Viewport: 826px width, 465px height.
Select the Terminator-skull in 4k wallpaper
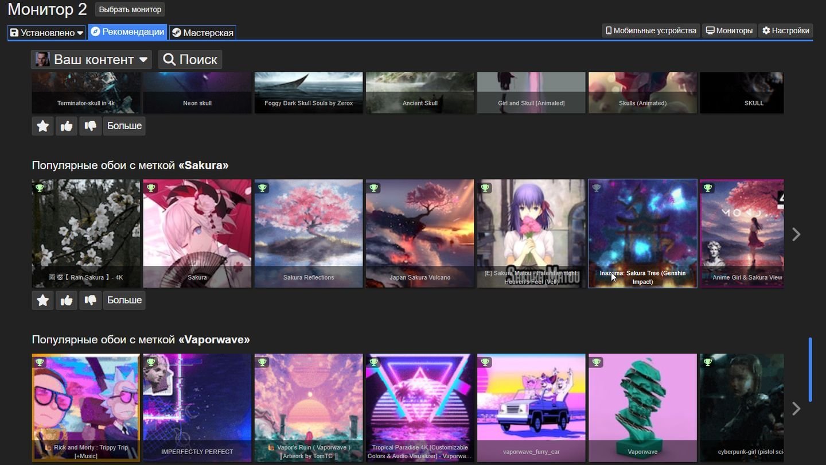point(86,92)
